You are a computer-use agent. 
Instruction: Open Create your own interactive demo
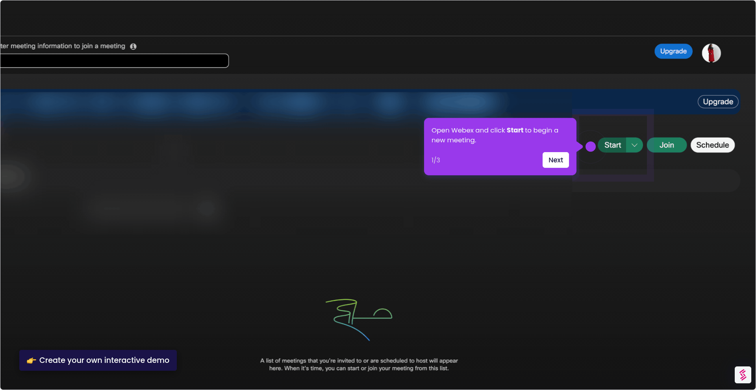point(98,360)
